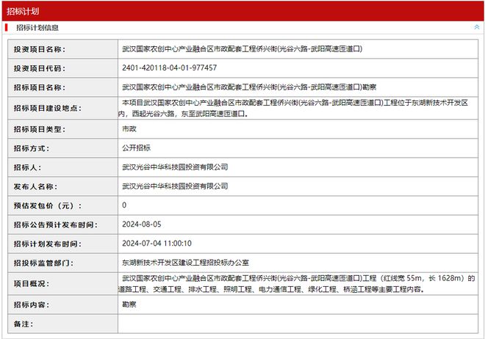Select the 投资项目名称 value text

tap(242, 48)
